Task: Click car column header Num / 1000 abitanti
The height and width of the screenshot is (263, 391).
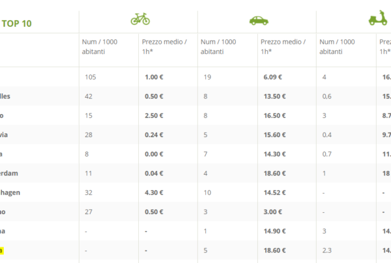Action: coord(217,46)
